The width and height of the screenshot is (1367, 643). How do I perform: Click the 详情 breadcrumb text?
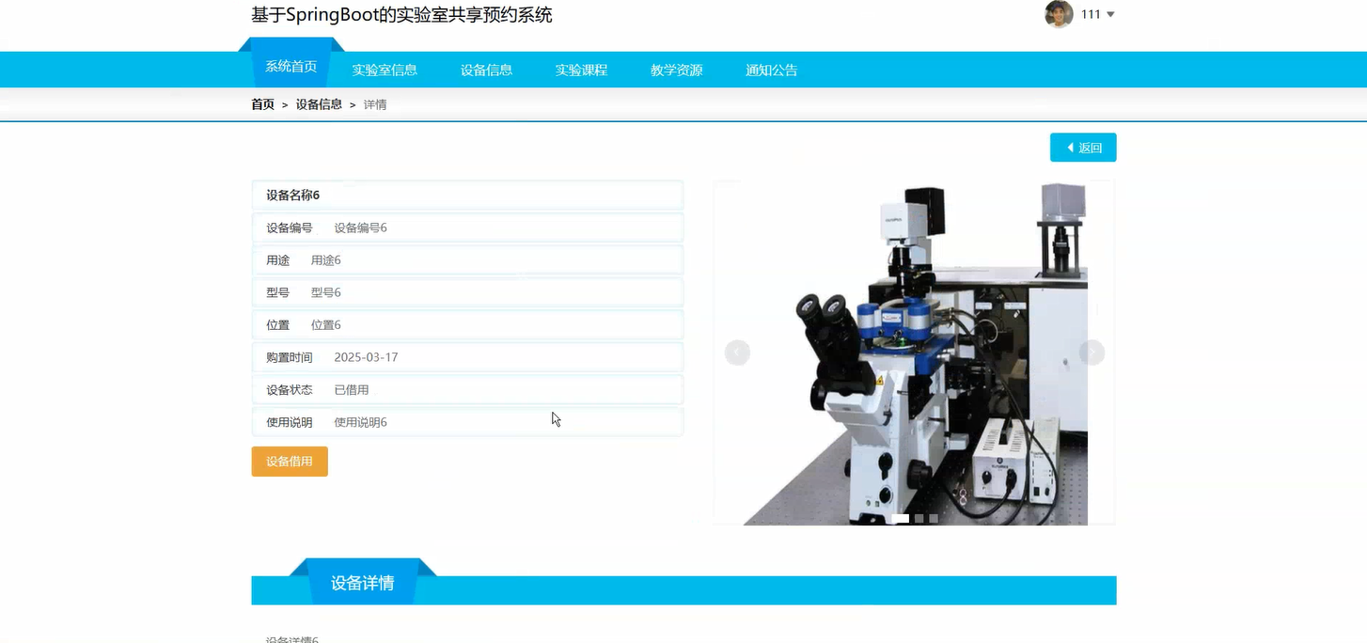[x=375, y=104]
